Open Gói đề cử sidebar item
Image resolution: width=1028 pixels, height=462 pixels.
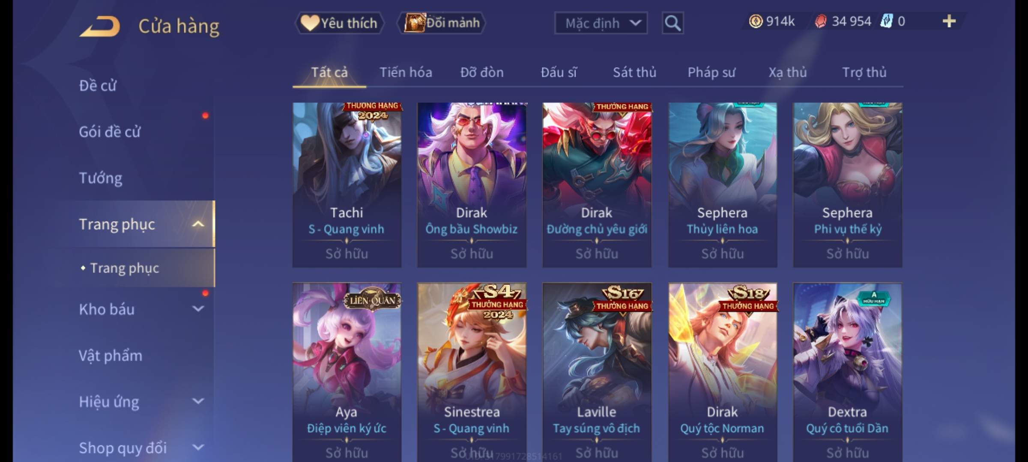coord(110,131)
